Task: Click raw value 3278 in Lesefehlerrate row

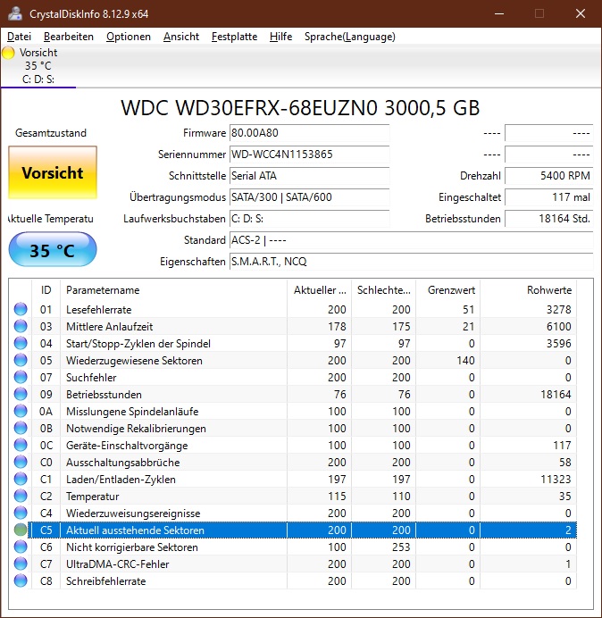Action: [x=558, y=309]
